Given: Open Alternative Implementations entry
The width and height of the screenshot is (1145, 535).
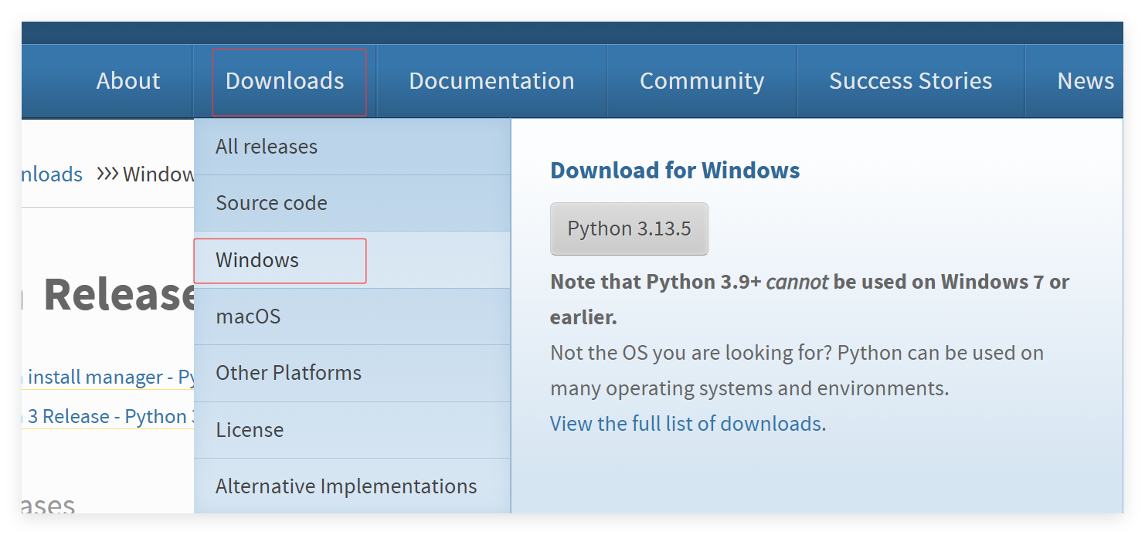Looking at the screenshot, I should (x=352, y=486).
